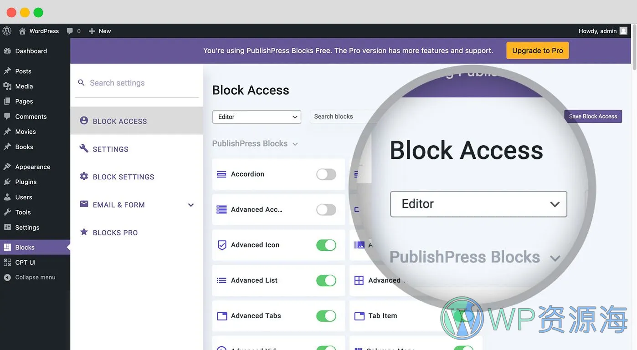
Task: Open the Comments sidebar item
Action: 35,117
